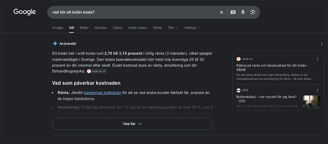The height and width of the screenshot is (144, 328).
Task: Switch to Korta videor tab
Action: coord(138,28)
